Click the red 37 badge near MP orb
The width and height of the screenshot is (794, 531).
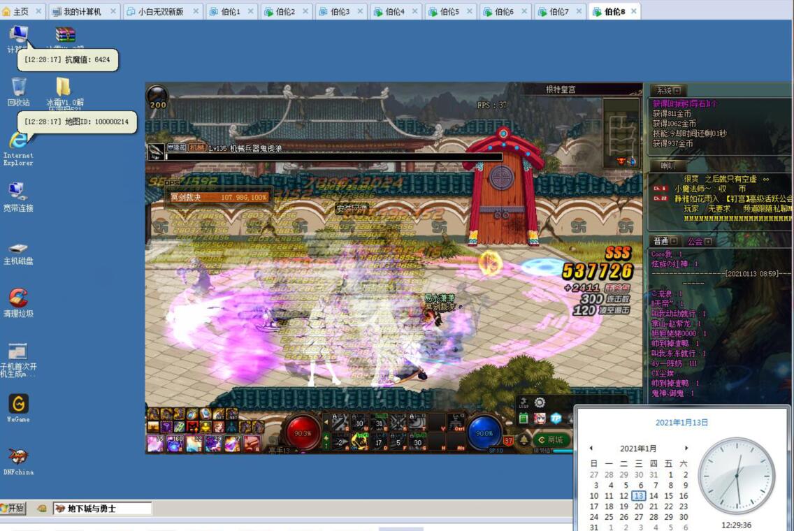coord(508,441)
